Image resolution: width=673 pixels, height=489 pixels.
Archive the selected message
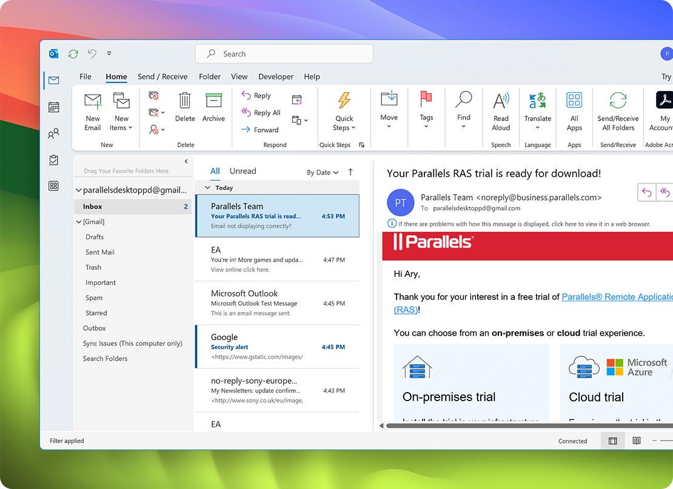(213, 101)
